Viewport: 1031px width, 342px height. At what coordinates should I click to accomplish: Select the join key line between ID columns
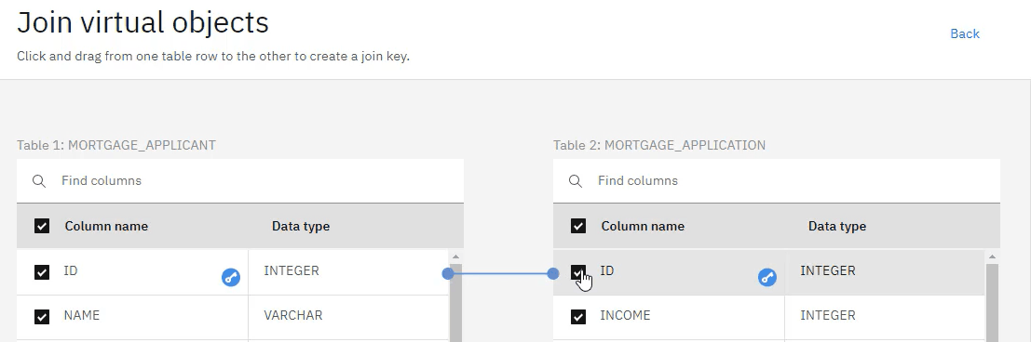(x=500, y=273)
